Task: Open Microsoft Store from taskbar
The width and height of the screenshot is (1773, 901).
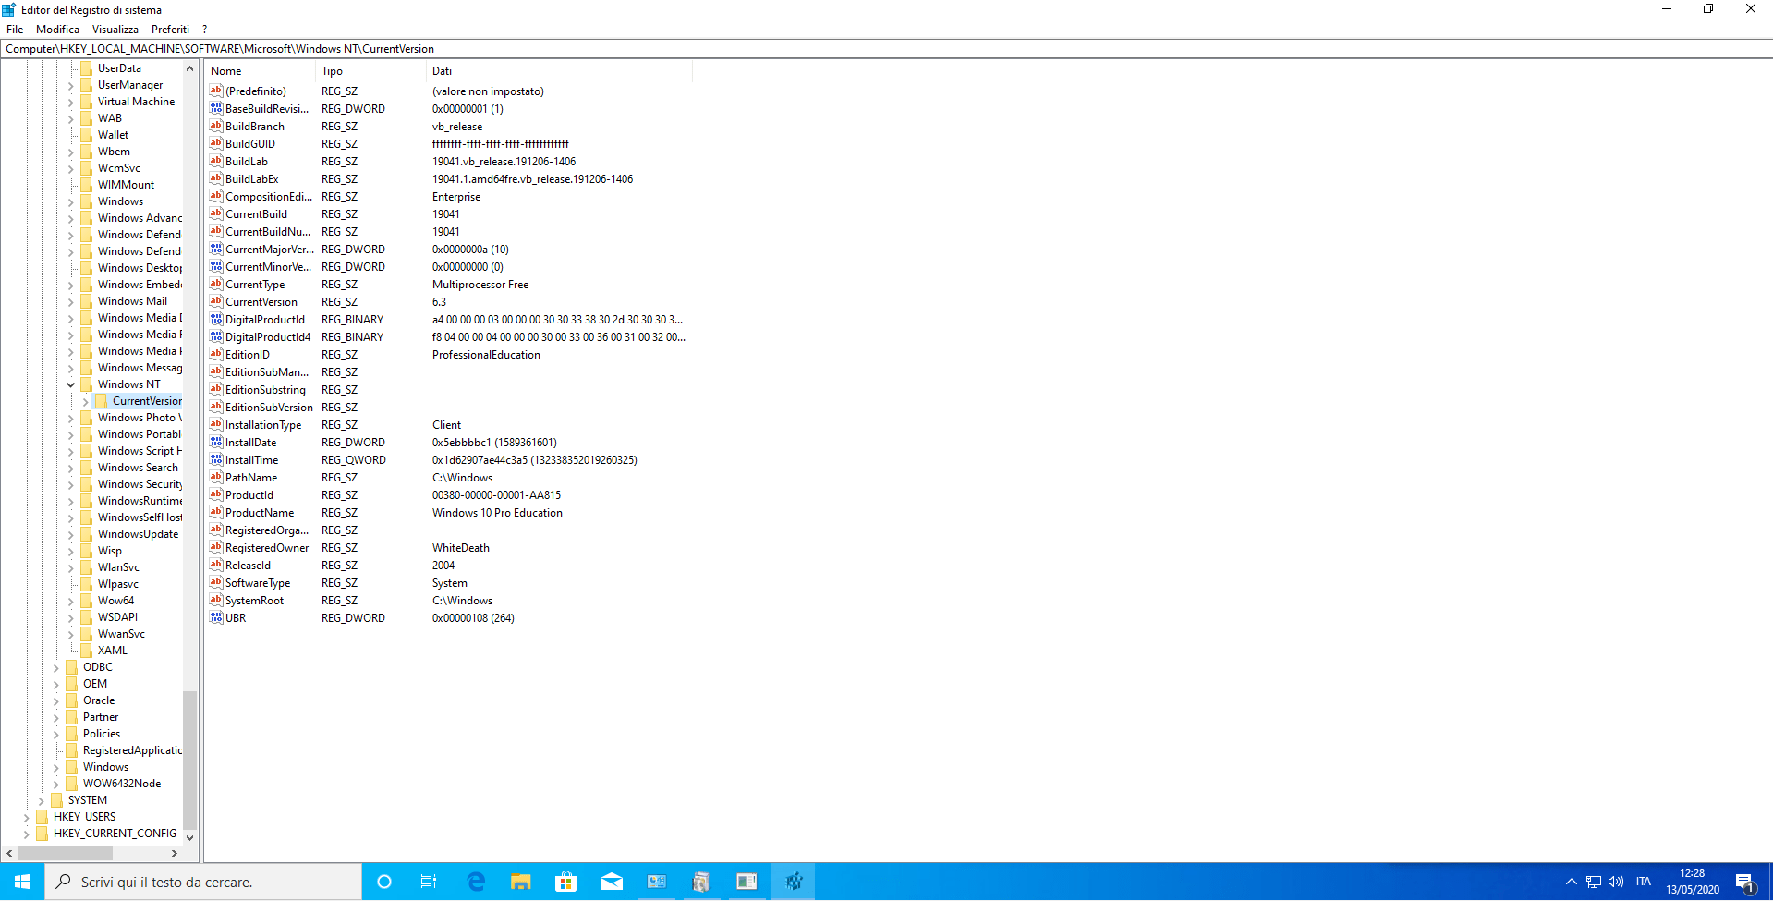Action: 566,882
